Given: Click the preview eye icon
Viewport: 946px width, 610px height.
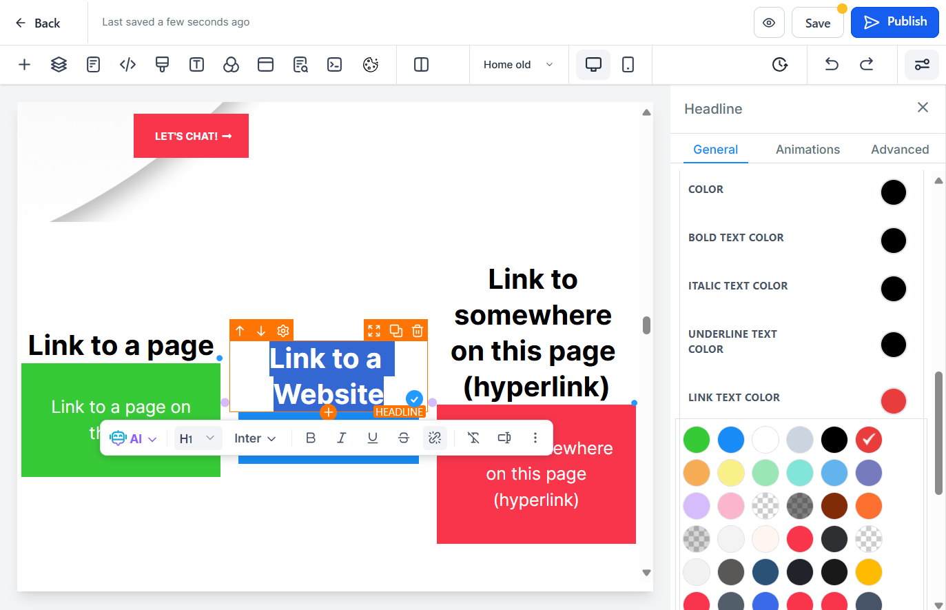Looking at the screenshot, I should pos(769,23).
